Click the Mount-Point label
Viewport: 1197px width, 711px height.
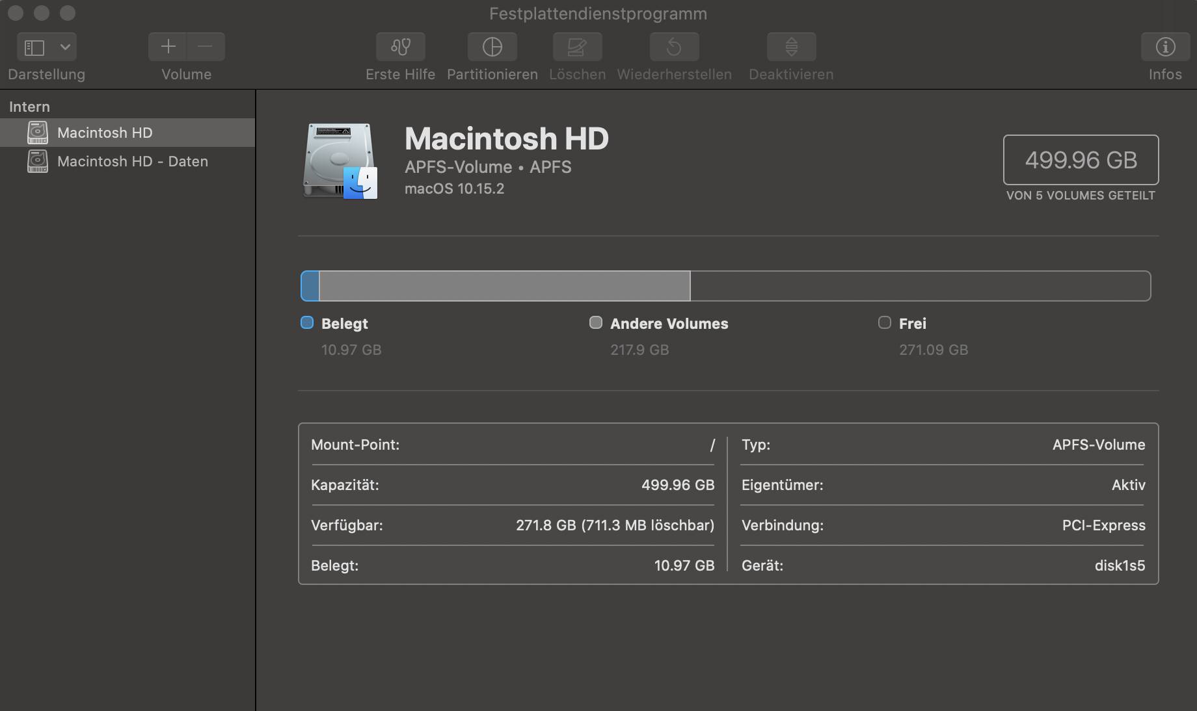(x=355, y=445)
